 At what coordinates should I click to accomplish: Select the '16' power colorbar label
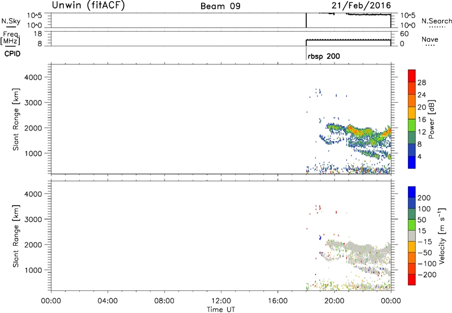click(x=421, y=120)
